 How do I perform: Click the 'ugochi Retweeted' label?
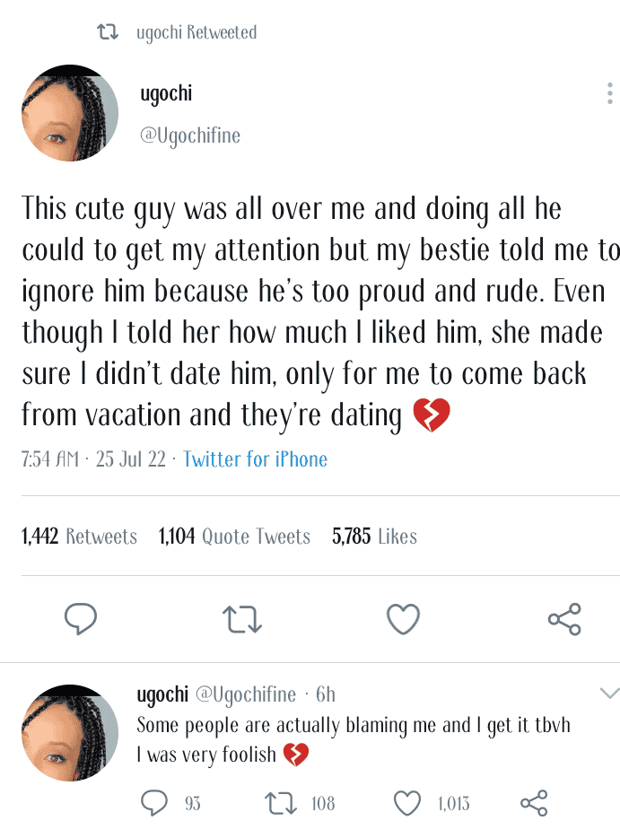(x=196, y=33)
